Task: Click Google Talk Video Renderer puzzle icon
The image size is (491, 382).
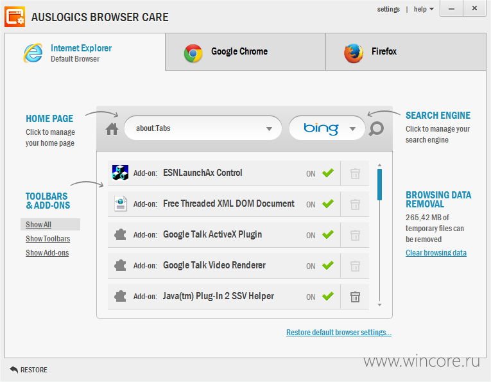Action: (120, 266)
